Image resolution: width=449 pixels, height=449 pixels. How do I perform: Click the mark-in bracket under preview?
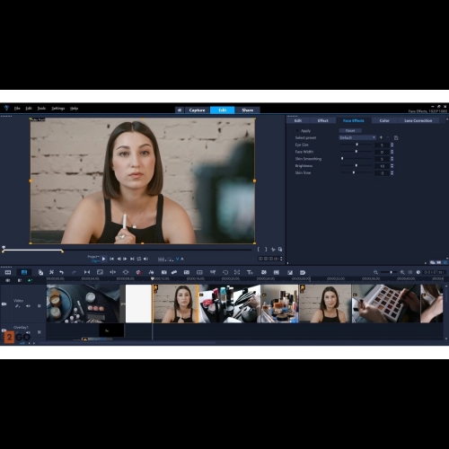click(x=259, y=249)
